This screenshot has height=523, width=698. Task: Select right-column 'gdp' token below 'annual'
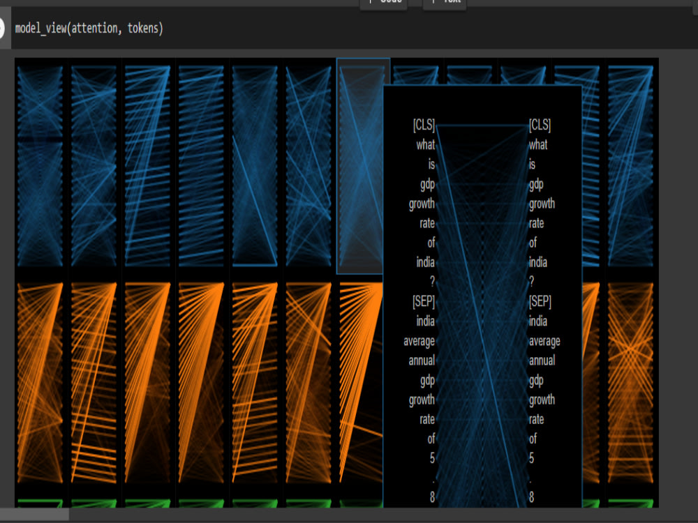click(x=536, y=381)
